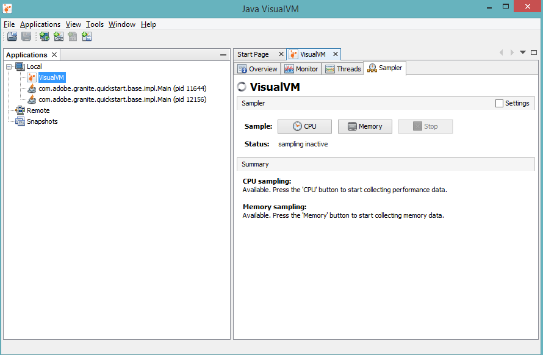
Task: Open the Help menu
Action: coord(149,24)
